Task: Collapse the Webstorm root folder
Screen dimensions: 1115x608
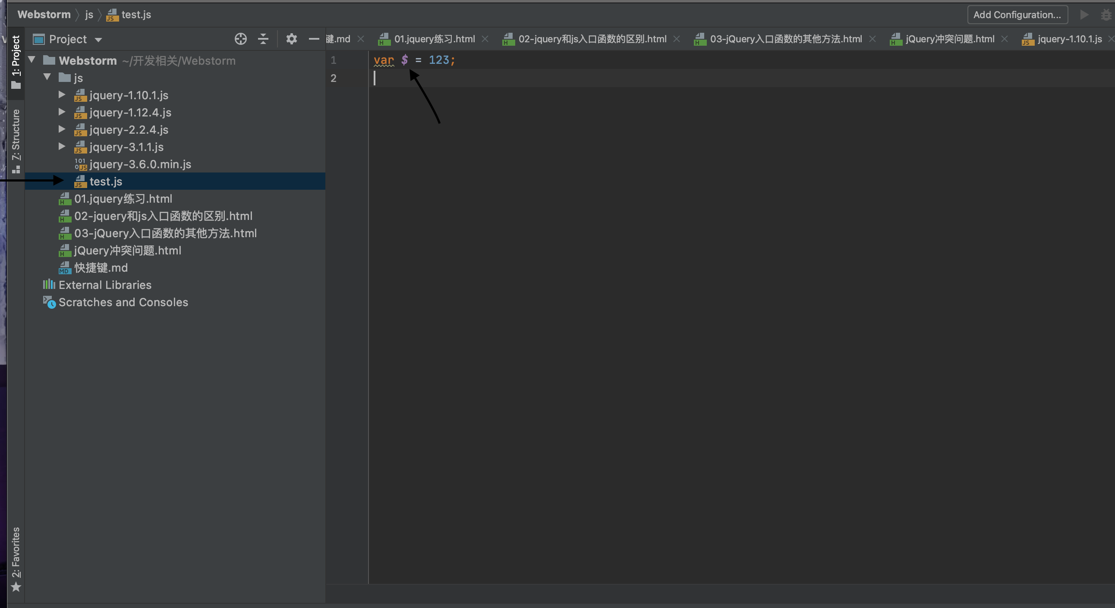Action: pyautogui.click(x=31, y=60)
